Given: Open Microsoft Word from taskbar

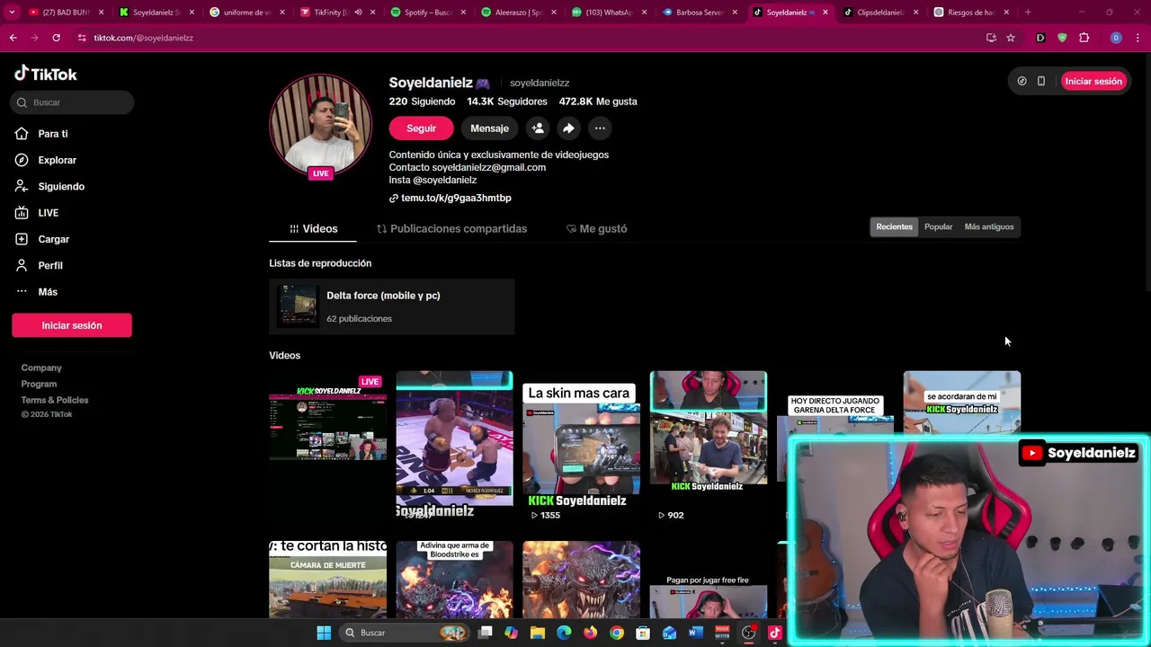Looking at the screenshot, I should pyautogui.click(x=695, y=633).
